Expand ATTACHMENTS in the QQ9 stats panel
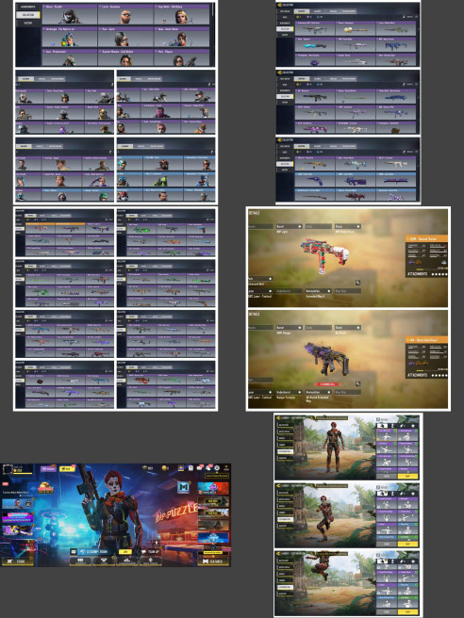 click(427, 274)
